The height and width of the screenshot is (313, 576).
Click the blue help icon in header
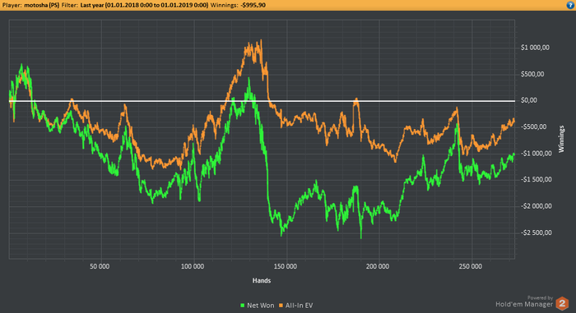pyautogui.click(x=570, y=5)
